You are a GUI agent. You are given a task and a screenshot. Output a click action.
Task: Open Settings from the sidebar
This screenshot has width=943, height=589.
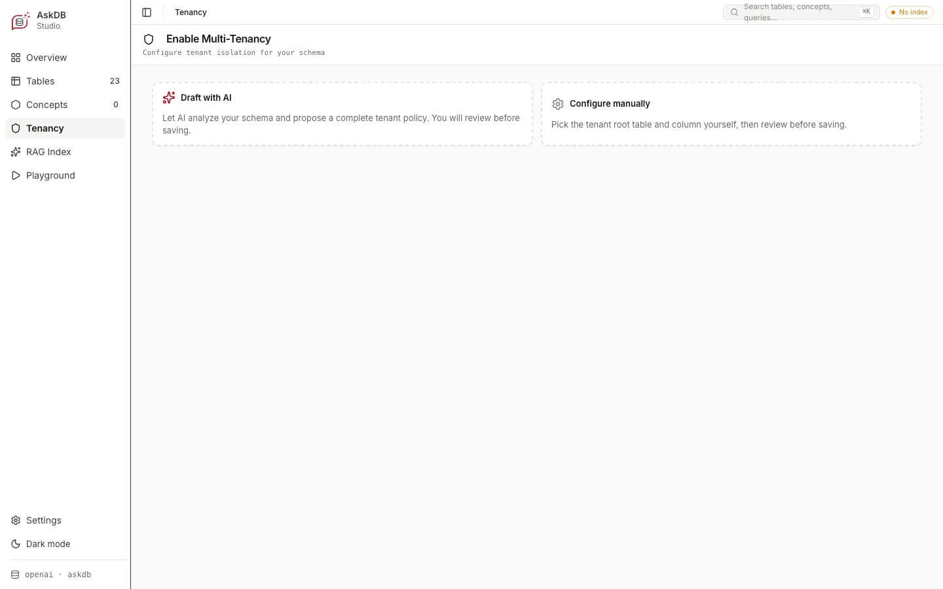point(65,520)
